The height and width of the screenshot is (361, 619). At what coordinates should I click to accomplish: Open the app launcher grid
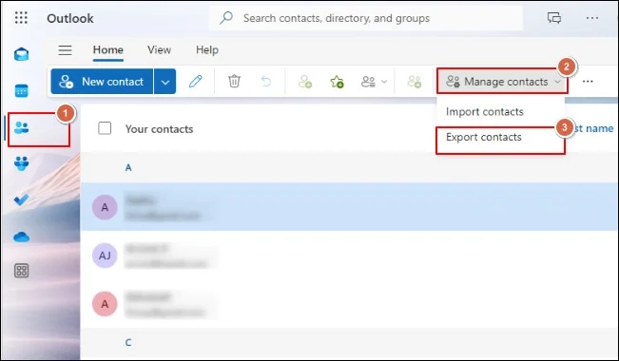coord(21,18)
